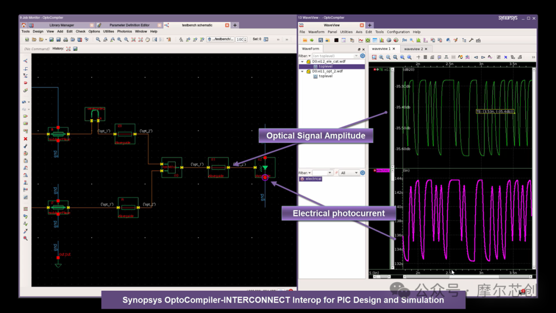Click the left arrow cursor icon in waveview toolbar

(x=476, y=57)
